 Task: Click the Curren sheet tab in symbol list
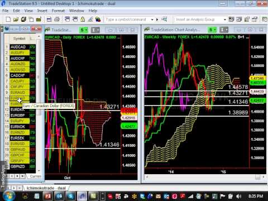coord(35,176)
